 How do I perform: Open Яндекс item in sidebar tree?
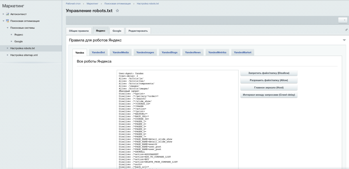tap(19, 35)
